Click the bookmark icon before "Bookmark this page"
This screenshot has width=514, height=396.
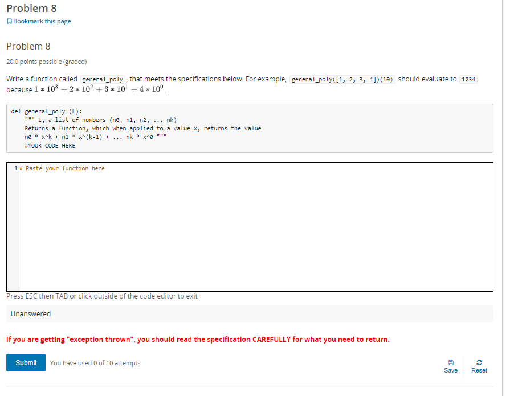coord(9,21)
